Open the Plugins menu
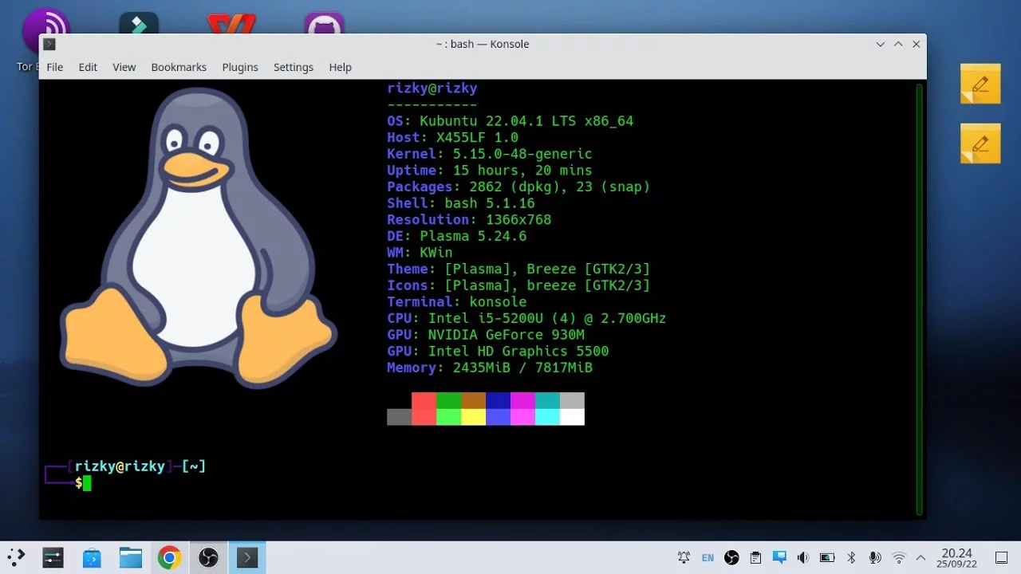 pyautogui.click(x=239, y=67)
